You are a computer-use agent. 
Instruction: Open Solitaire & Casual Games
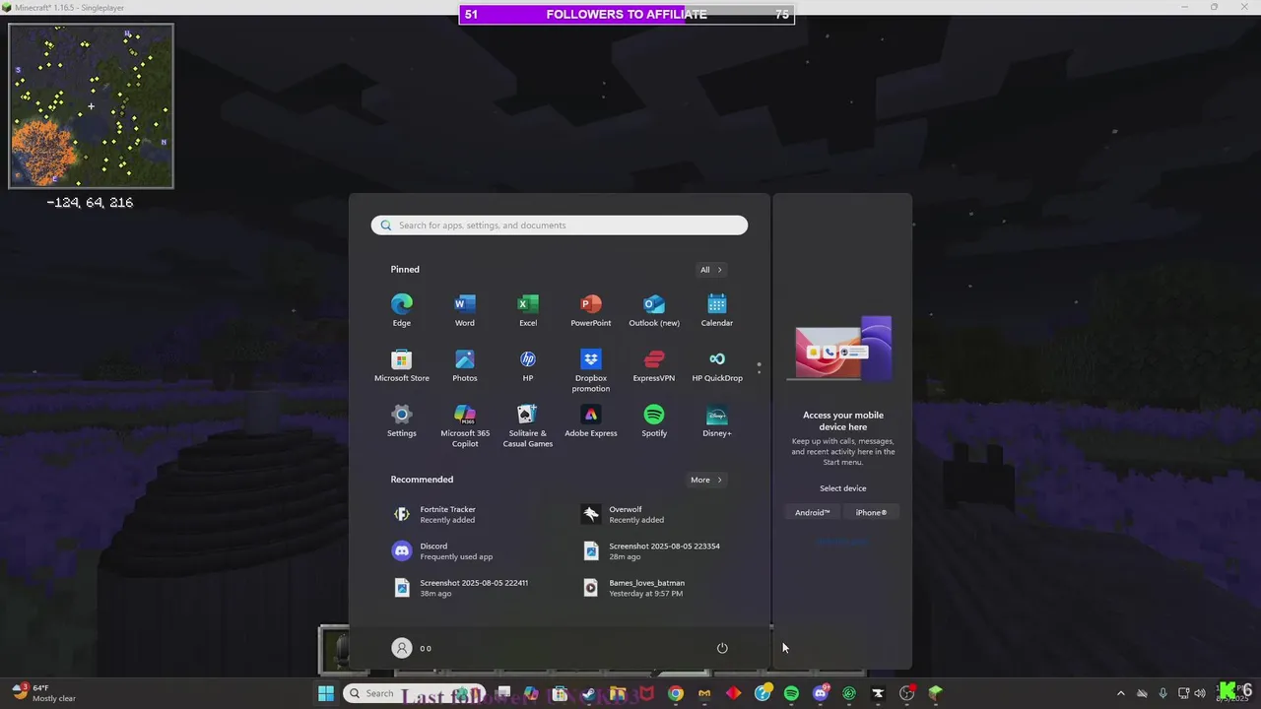tap(528, 424)
